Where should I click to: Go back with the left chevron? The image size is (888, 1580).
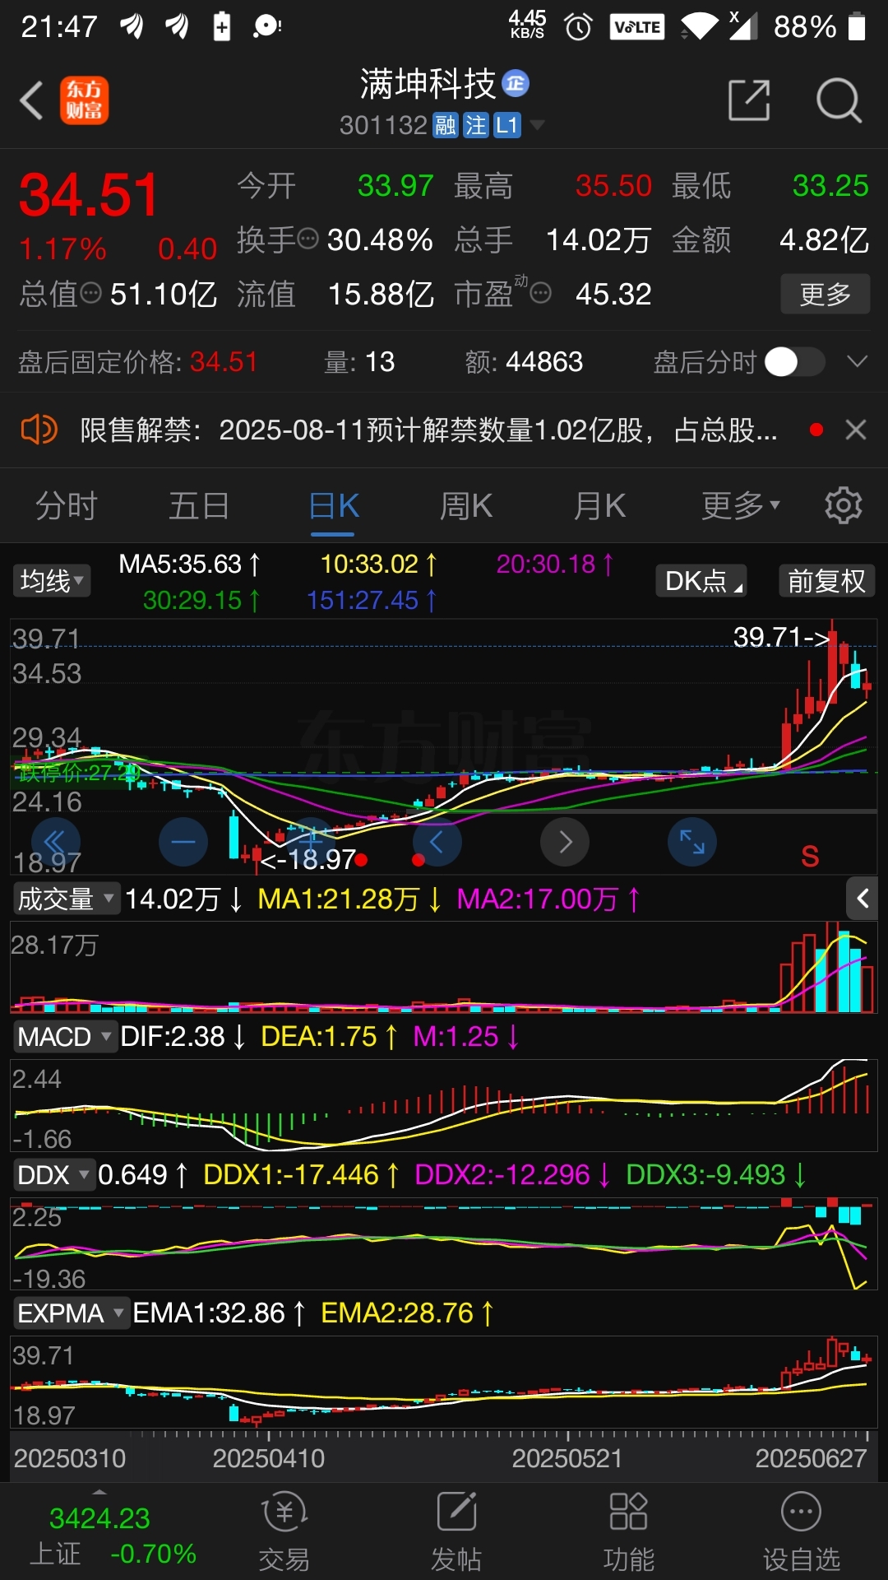[31, 101]
